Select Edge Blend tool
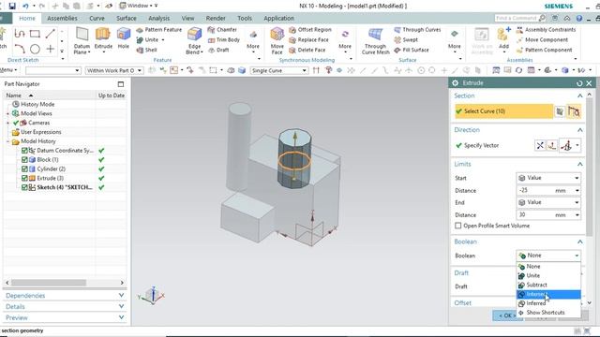 click(x=194, y=41)
